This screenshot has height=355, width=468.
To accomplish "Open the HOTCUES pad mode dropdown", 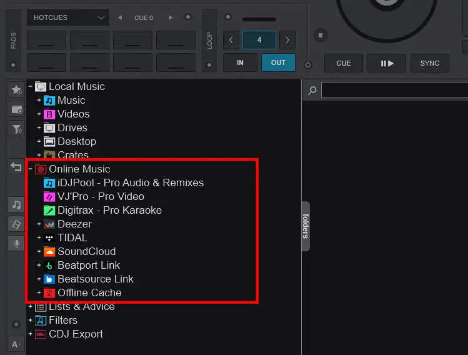I will pos(68,17).
